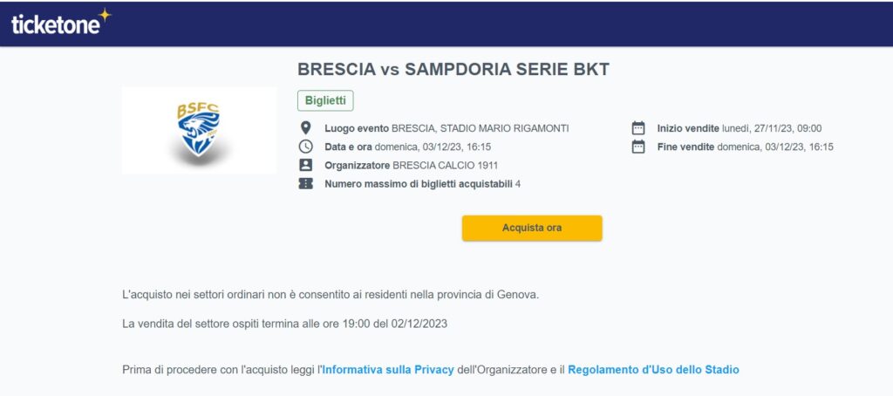This screenshot has height=396, width=893.
Task: Click the Inizio vendite calendar icon
Action: pos(638,128)
